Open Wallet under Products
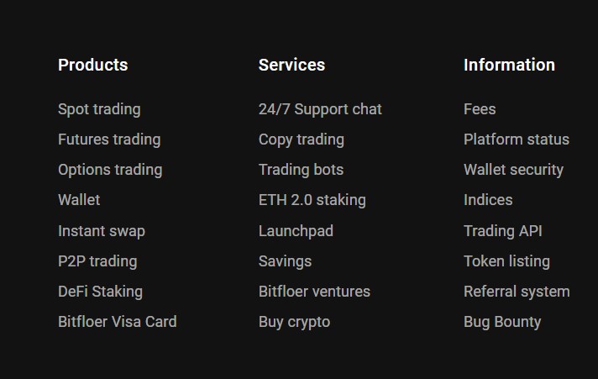The height and width of the screenshot is (379, 598). tap(79, 200)
